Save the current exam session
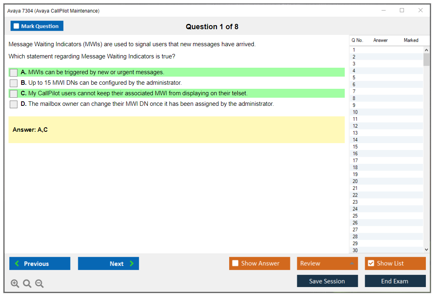Screen dimensions: 436x298 [327, 281]
